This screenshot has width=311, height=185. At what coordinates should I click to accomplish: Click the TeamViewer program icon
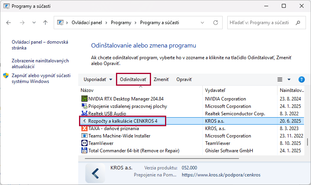[84, 143]
